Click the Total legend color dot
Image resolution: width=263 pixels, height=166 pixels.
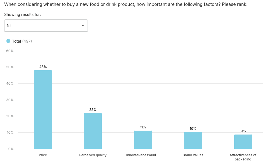coord(9,41)
